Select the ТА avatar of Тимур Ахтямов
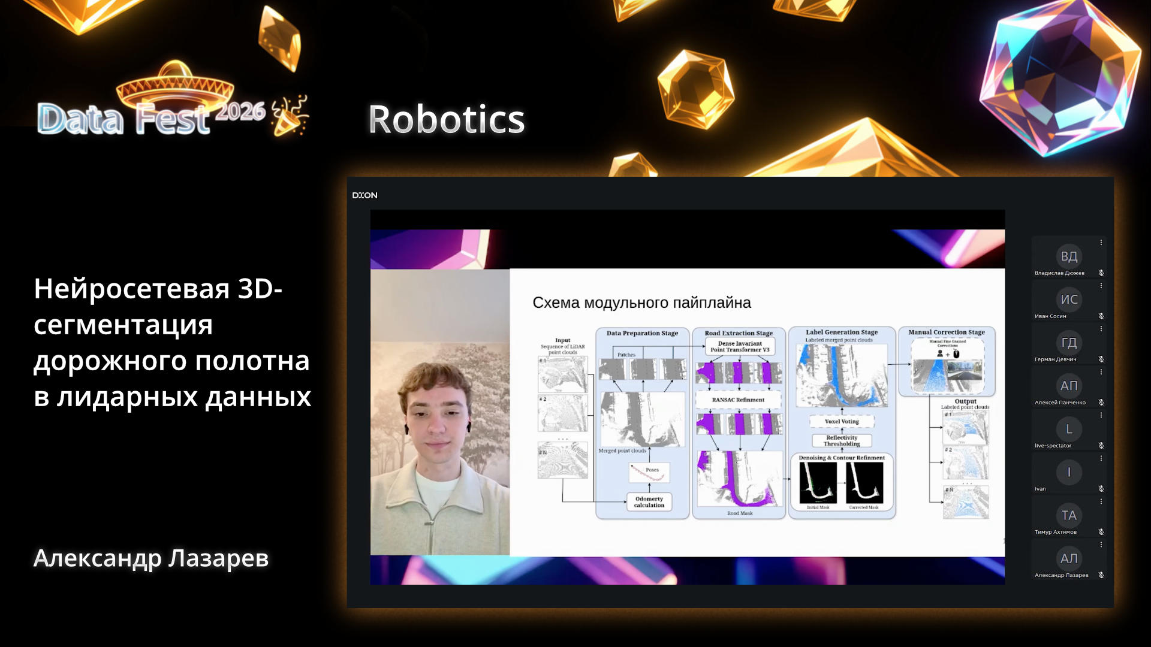The height and width of the screenshot is (647, 1151). coord(1069,515)
